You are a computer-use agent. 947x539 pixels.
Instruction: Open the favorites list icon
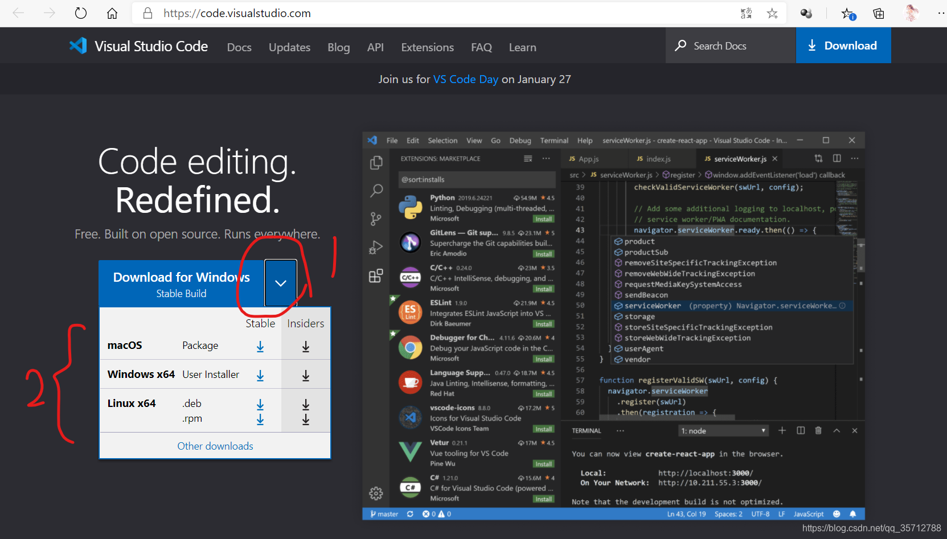pos(848,14)
